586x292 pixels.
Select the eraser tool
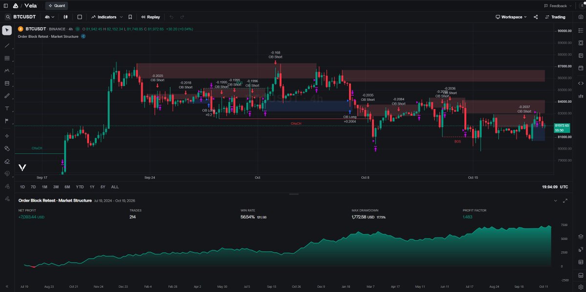[x=7, y=161]
